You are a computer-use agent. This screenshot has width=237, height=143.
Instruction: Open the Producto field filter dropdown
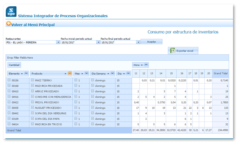click(x=70, y=73)
